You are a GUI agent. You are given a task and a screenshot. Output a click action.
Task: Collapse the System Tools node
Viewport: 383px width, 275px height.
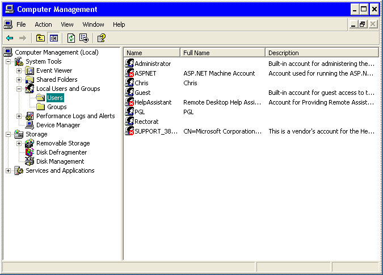9,61
